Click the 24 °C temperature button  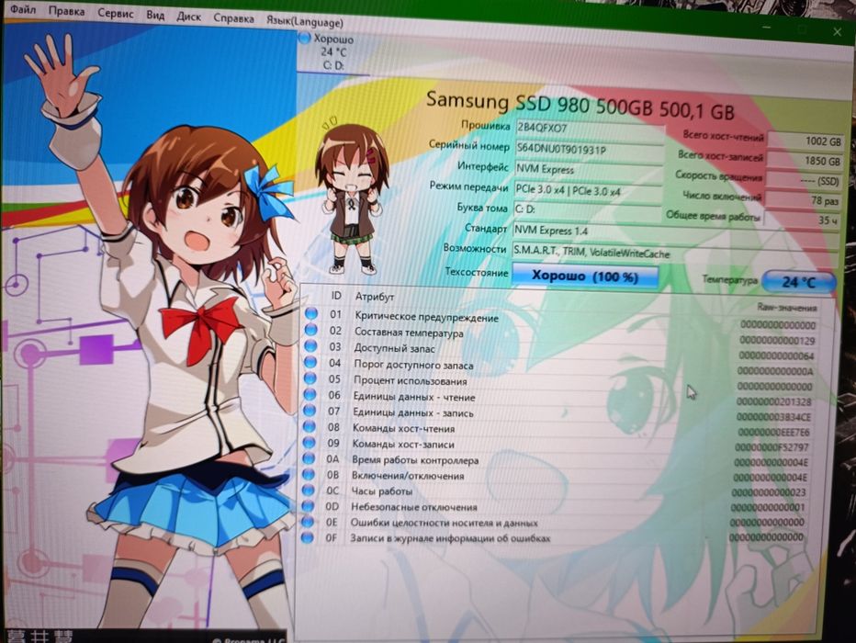[799, 282]
